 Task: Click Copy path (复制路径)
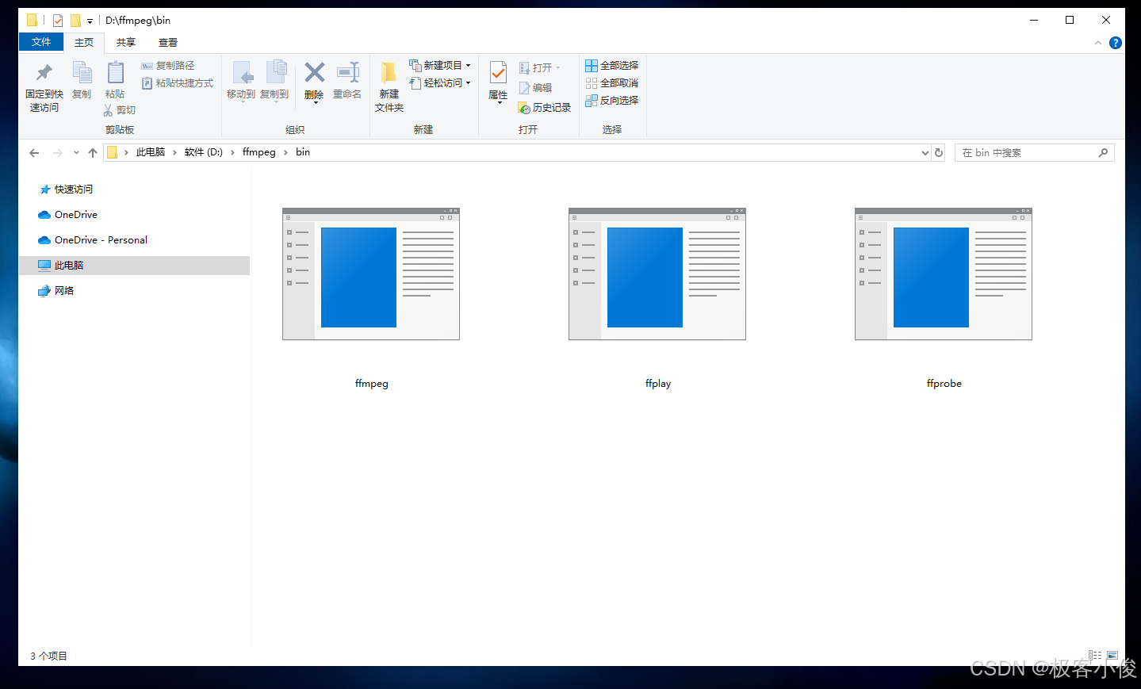coord(167,66)
